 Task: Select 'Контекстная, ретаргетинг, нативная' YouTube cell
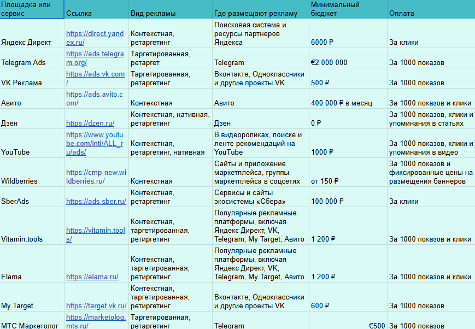(x=171, y=143)
